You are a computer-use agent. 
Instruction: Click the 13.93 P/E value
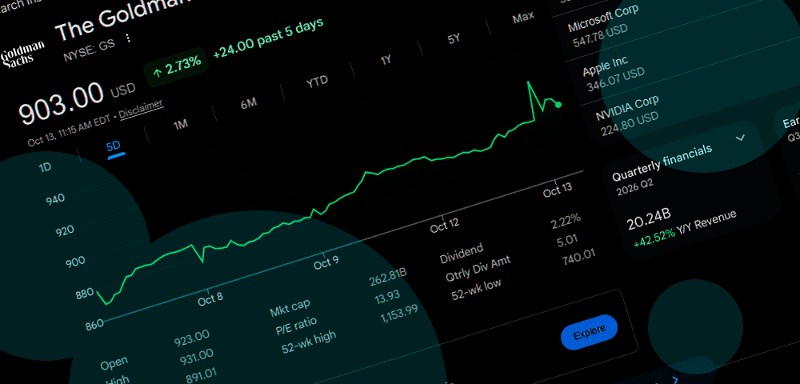[387, 298]
